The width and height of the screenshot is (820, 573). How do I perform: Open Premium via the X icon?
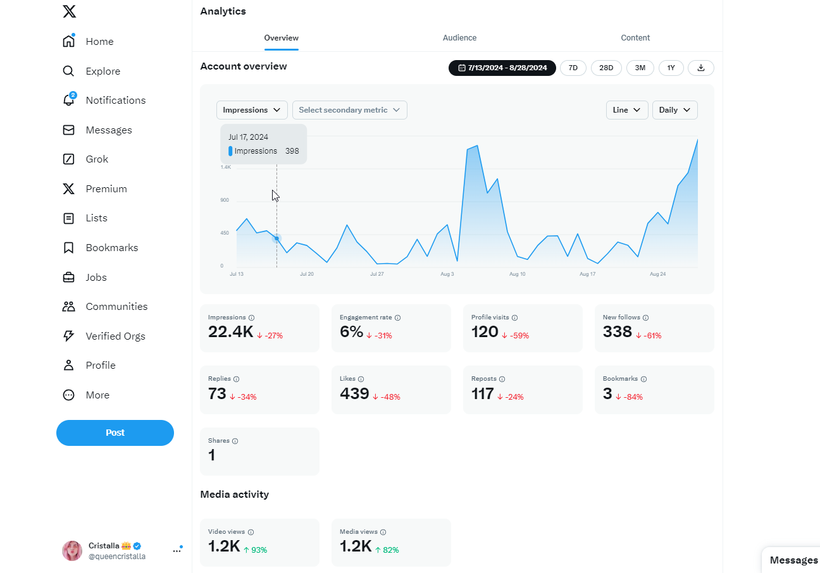pos(69,188)
